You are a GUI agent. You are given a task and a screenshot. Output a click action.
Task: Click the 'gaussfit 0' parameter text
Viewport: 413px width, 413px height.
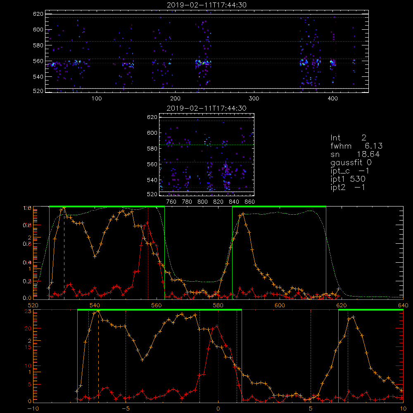click(x=351, y=163)
